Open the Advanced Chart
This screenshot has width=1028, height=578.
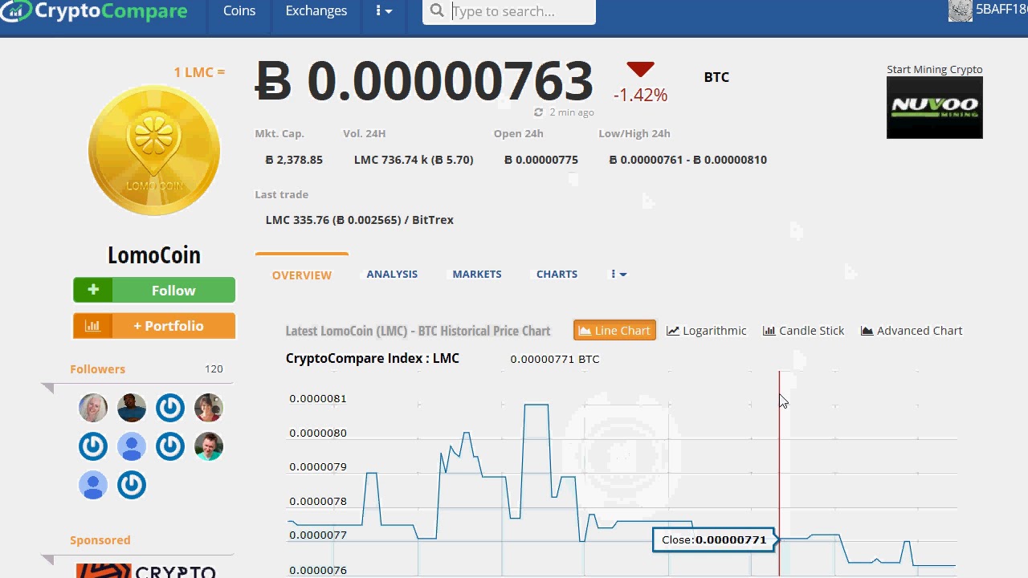coord(912,331)
